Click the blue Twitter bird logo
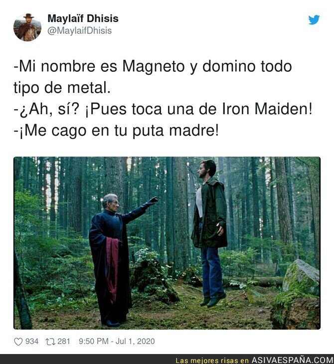Image resolution: width=334 pixels, height=364 pixels. tap(314, 20)
